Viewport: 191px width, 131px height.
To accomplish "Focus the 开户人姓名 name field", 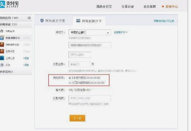I will click(x=80, y=55).
